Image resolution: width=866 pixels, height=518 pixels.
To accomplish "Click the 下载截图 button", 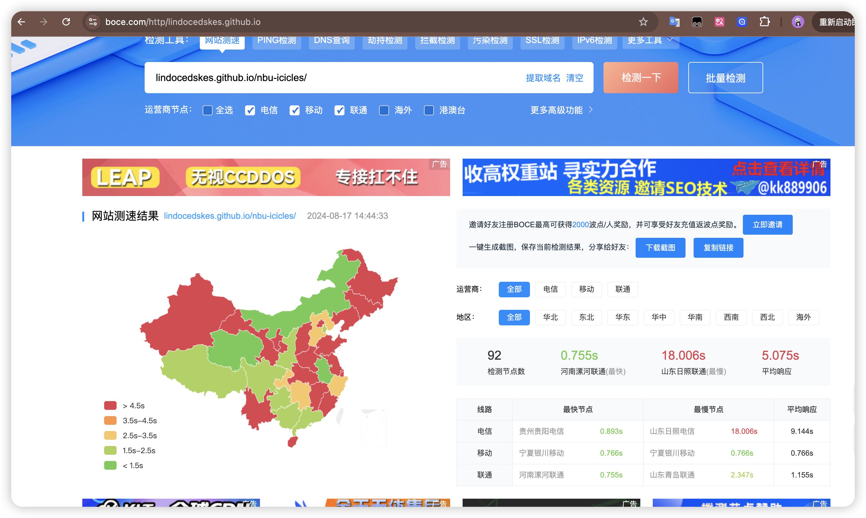I will coord(660,247).
